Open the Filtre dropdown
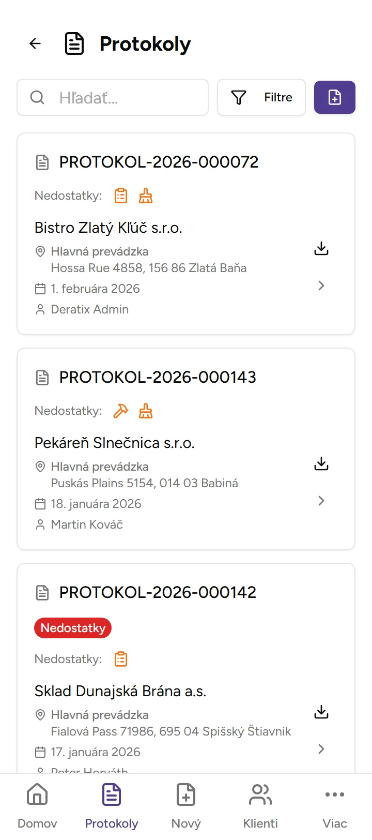The height and width of the screenshot is (840, 372). tap(261, 97)
